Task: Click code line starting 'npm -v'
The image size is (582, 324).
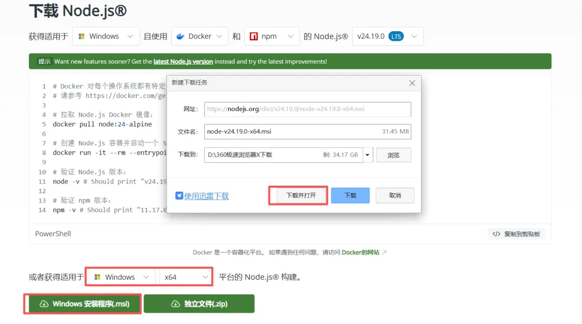Action: coord(110,210)
